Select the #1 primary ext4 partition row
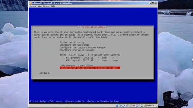 click(x=90, y=58)
